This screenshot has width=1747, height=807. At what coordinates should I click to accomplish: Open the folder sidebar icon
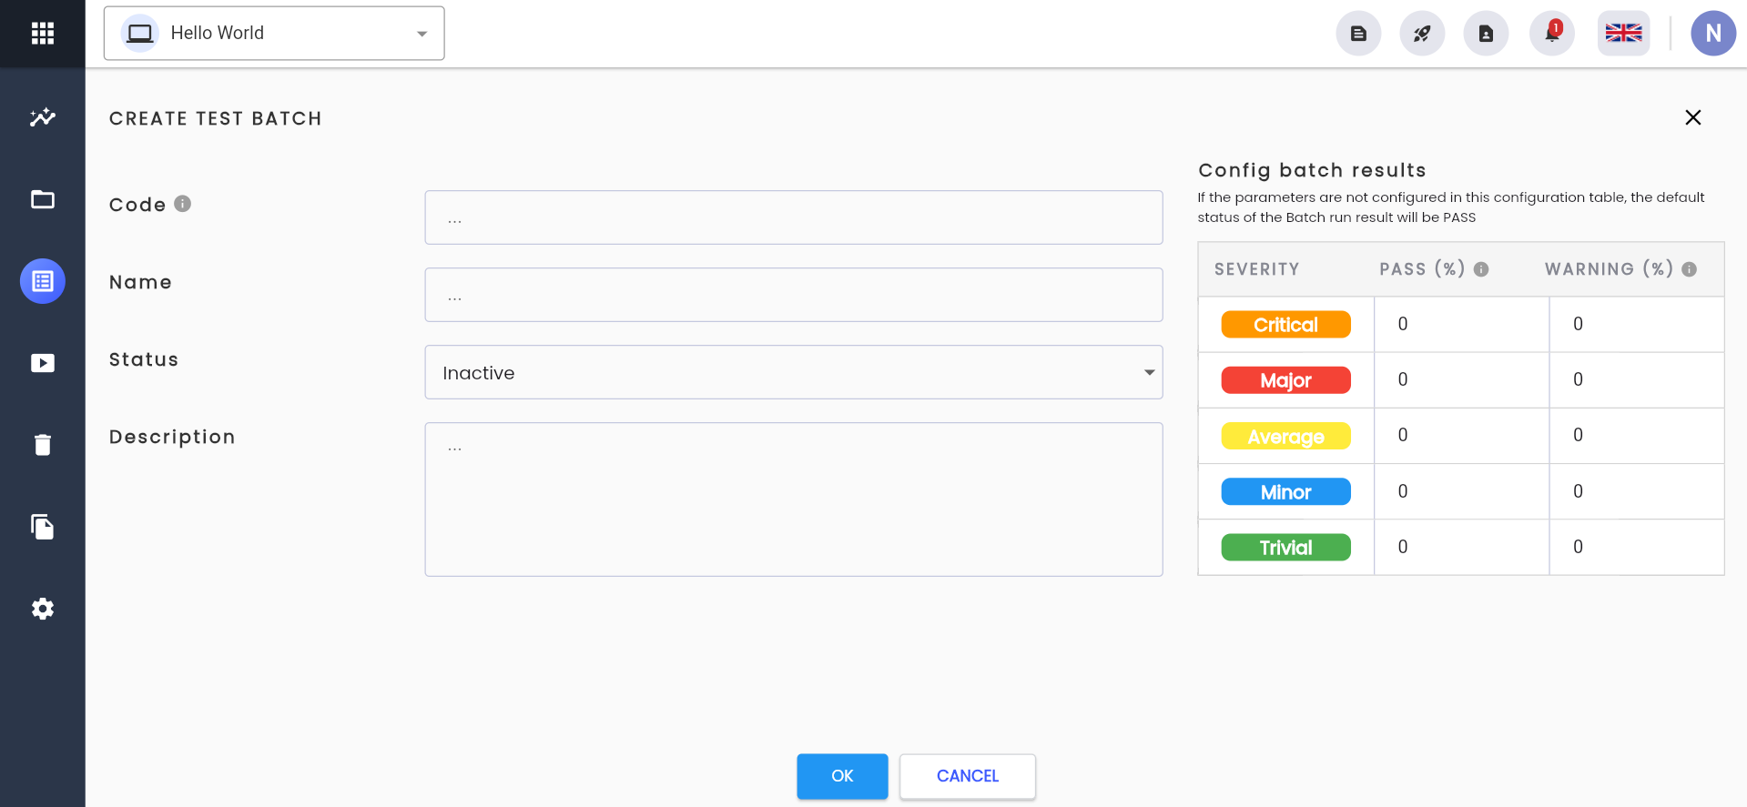pos(43,199)
